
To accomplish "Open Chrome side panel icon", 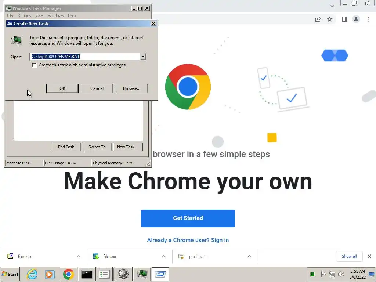I will pos(344,19).
